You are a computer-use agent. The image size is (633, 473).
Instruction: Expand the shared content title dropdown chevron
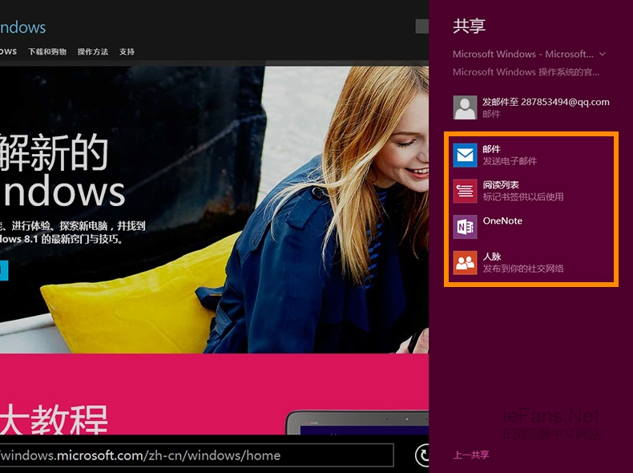click(x=603, y=54)
